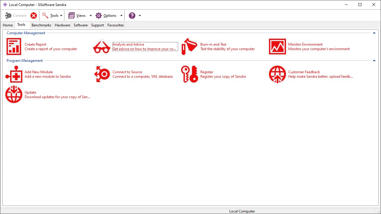Launch Analysis and Advice glasses icon
This screenshot has height=214, width=381.
point(102,47)
